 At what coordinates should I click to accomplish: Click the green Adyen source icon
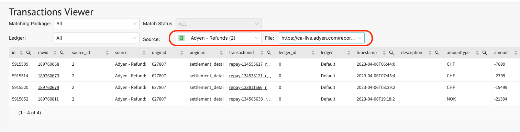182,38
